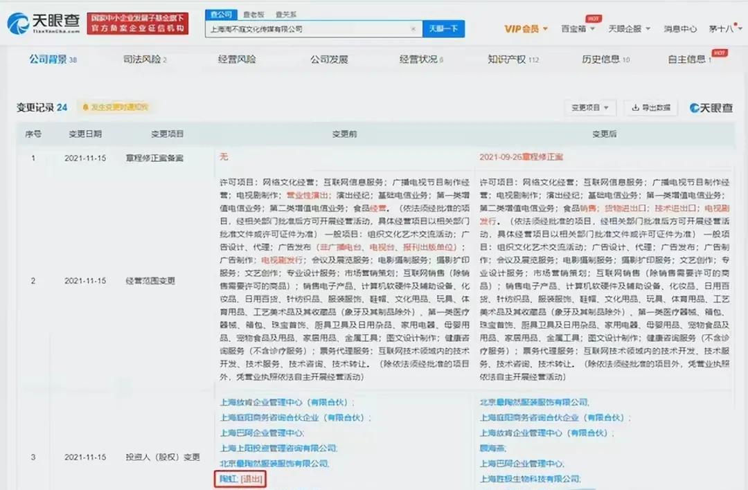
Task: Switch to the 查公司 search tab
Action: pos(221,15)
